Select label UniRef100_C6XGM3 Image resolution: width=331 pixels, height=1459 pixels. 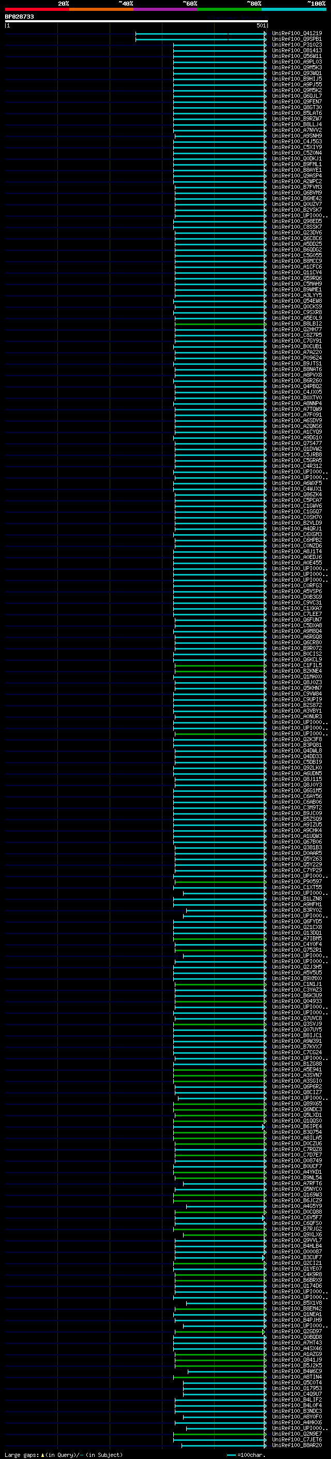pyautogui.click(x=297, y=534)
